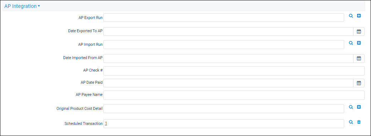371x136 pixels.
Task: Select the Original Product Cost Detail field
Action: [x=224, y=108]
